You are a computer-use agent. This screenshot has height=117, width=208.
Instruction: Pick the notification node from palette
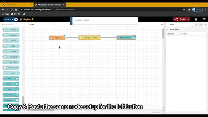[11, 100]
